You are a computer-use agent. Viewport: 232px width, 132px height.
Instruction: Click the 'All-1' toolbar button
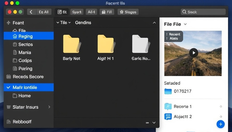click(91, 12)
